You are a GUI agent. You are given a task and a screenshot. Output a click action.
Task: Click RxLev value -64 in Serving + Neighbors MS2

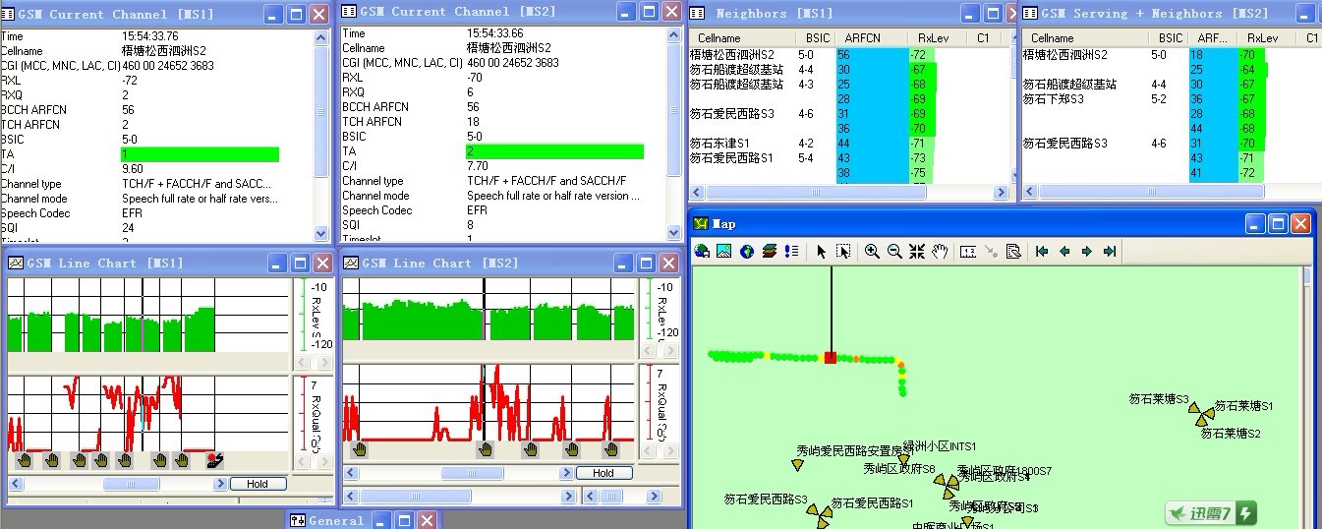(1248, 70)
